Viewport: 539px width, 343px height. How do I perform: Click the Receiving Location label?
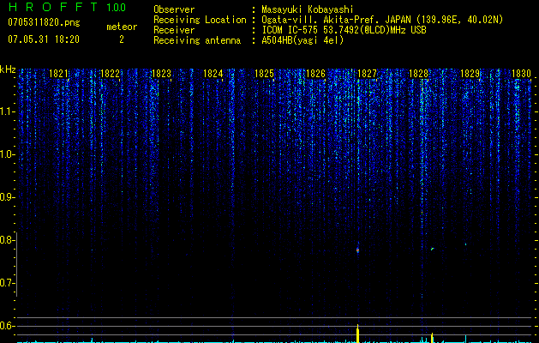coord(200,20)
